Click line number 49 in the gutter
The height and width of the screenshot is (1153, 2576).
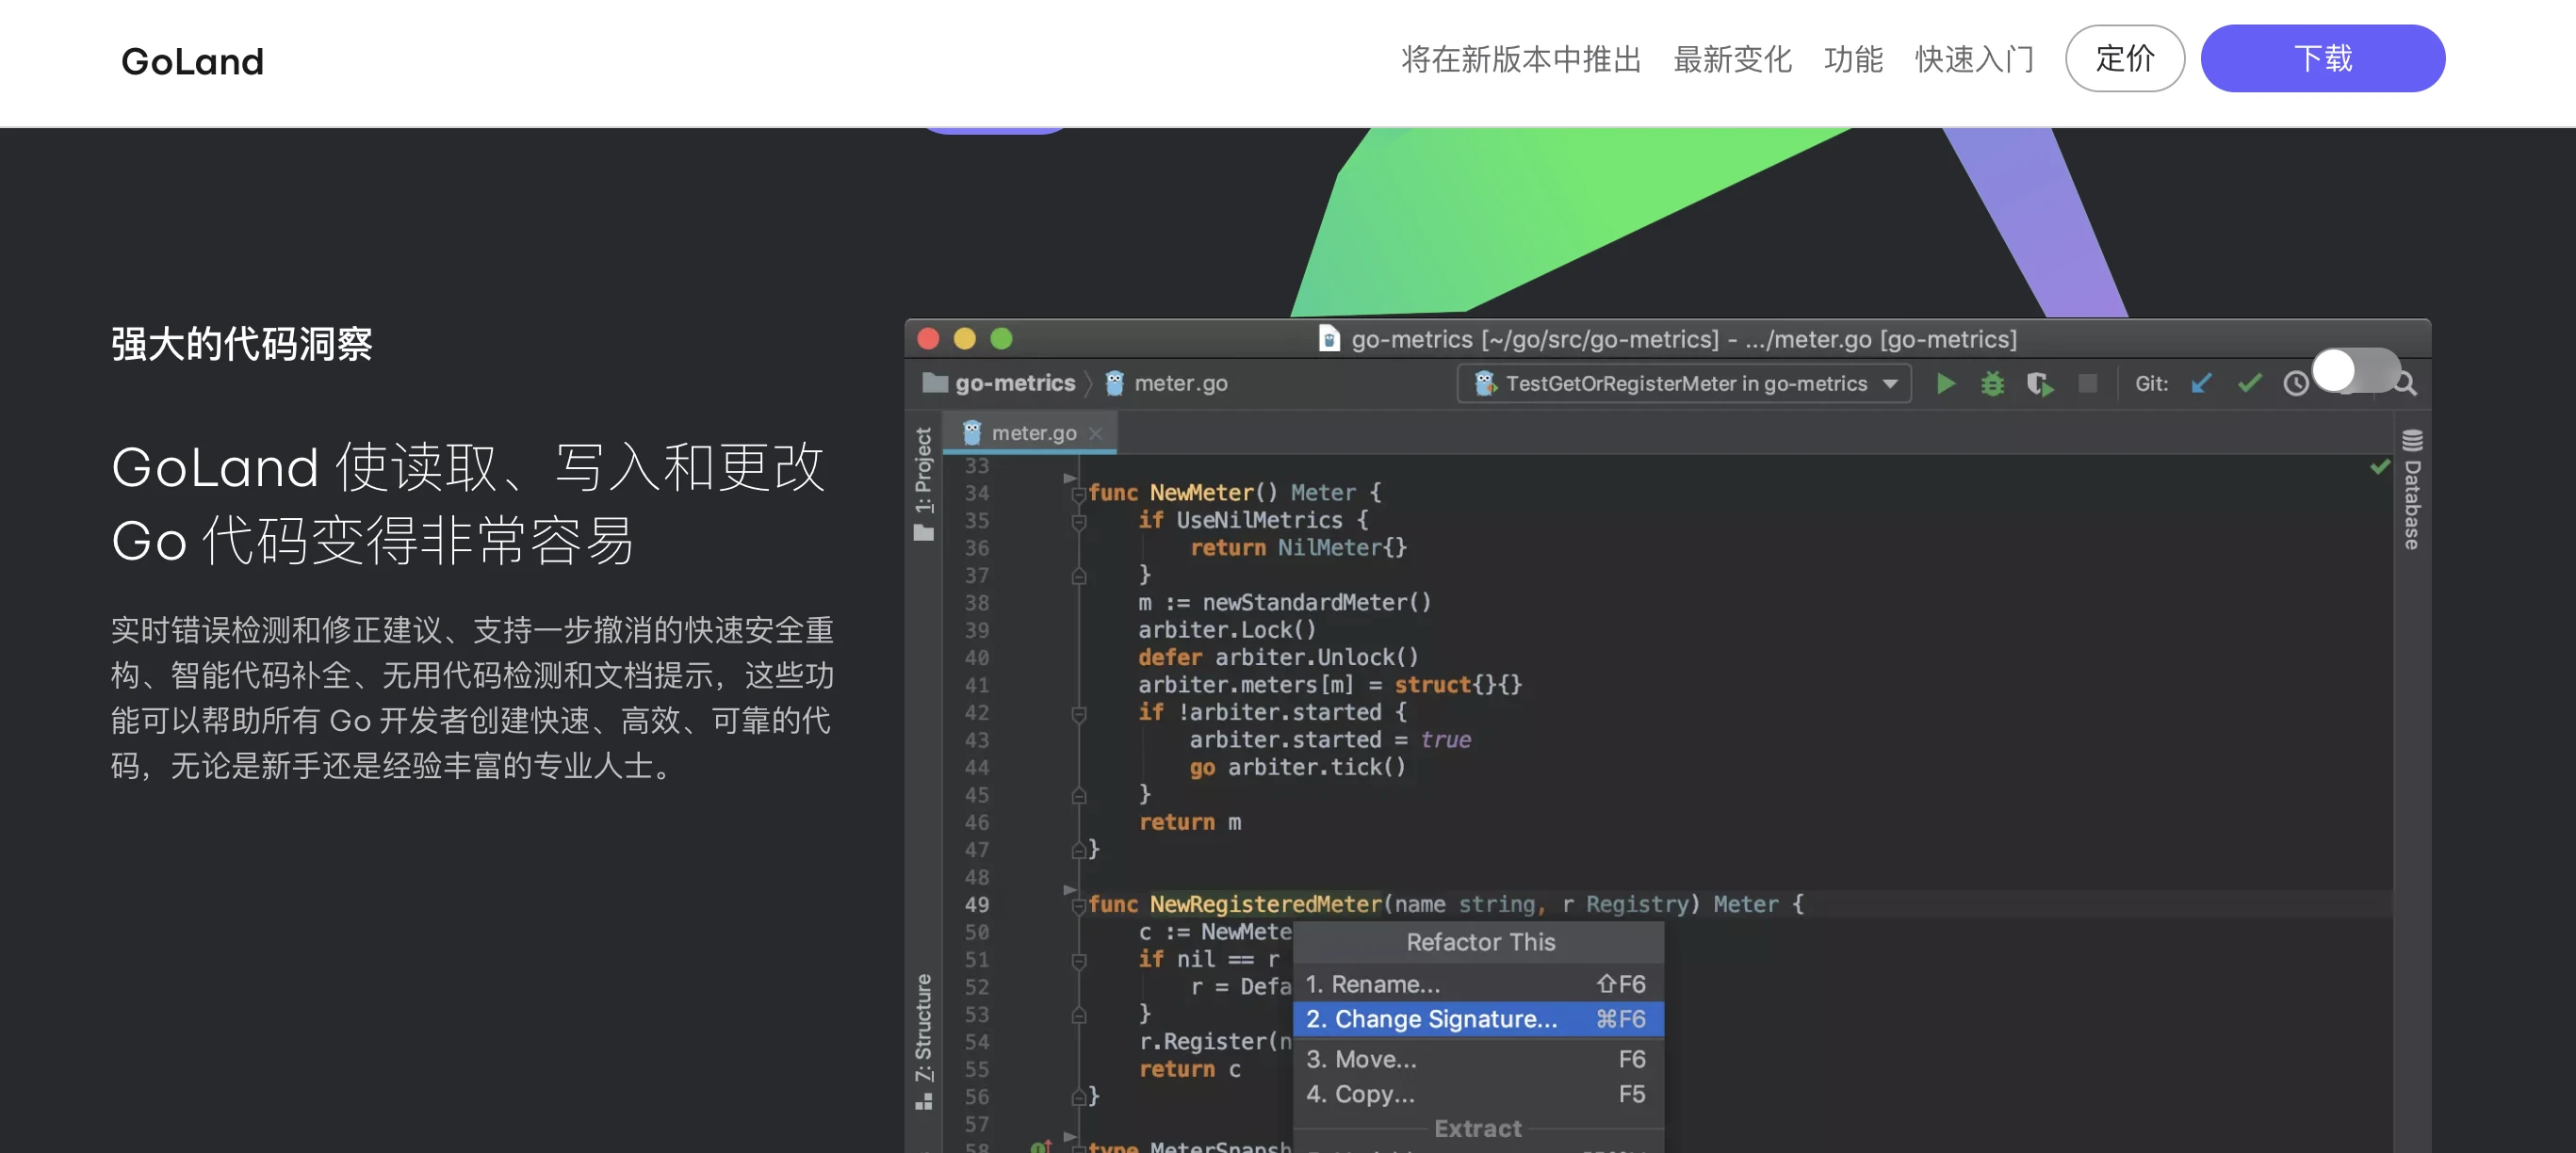click(x=976, y=905)
